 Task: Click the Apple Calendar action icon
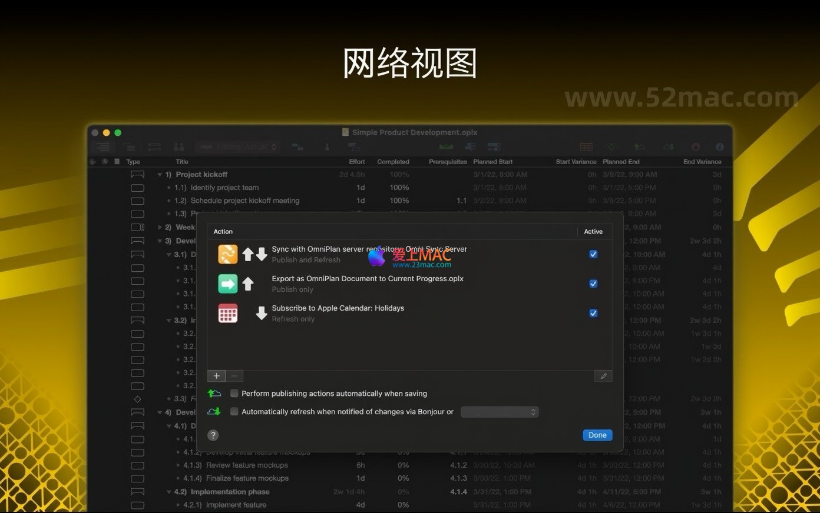228,313
